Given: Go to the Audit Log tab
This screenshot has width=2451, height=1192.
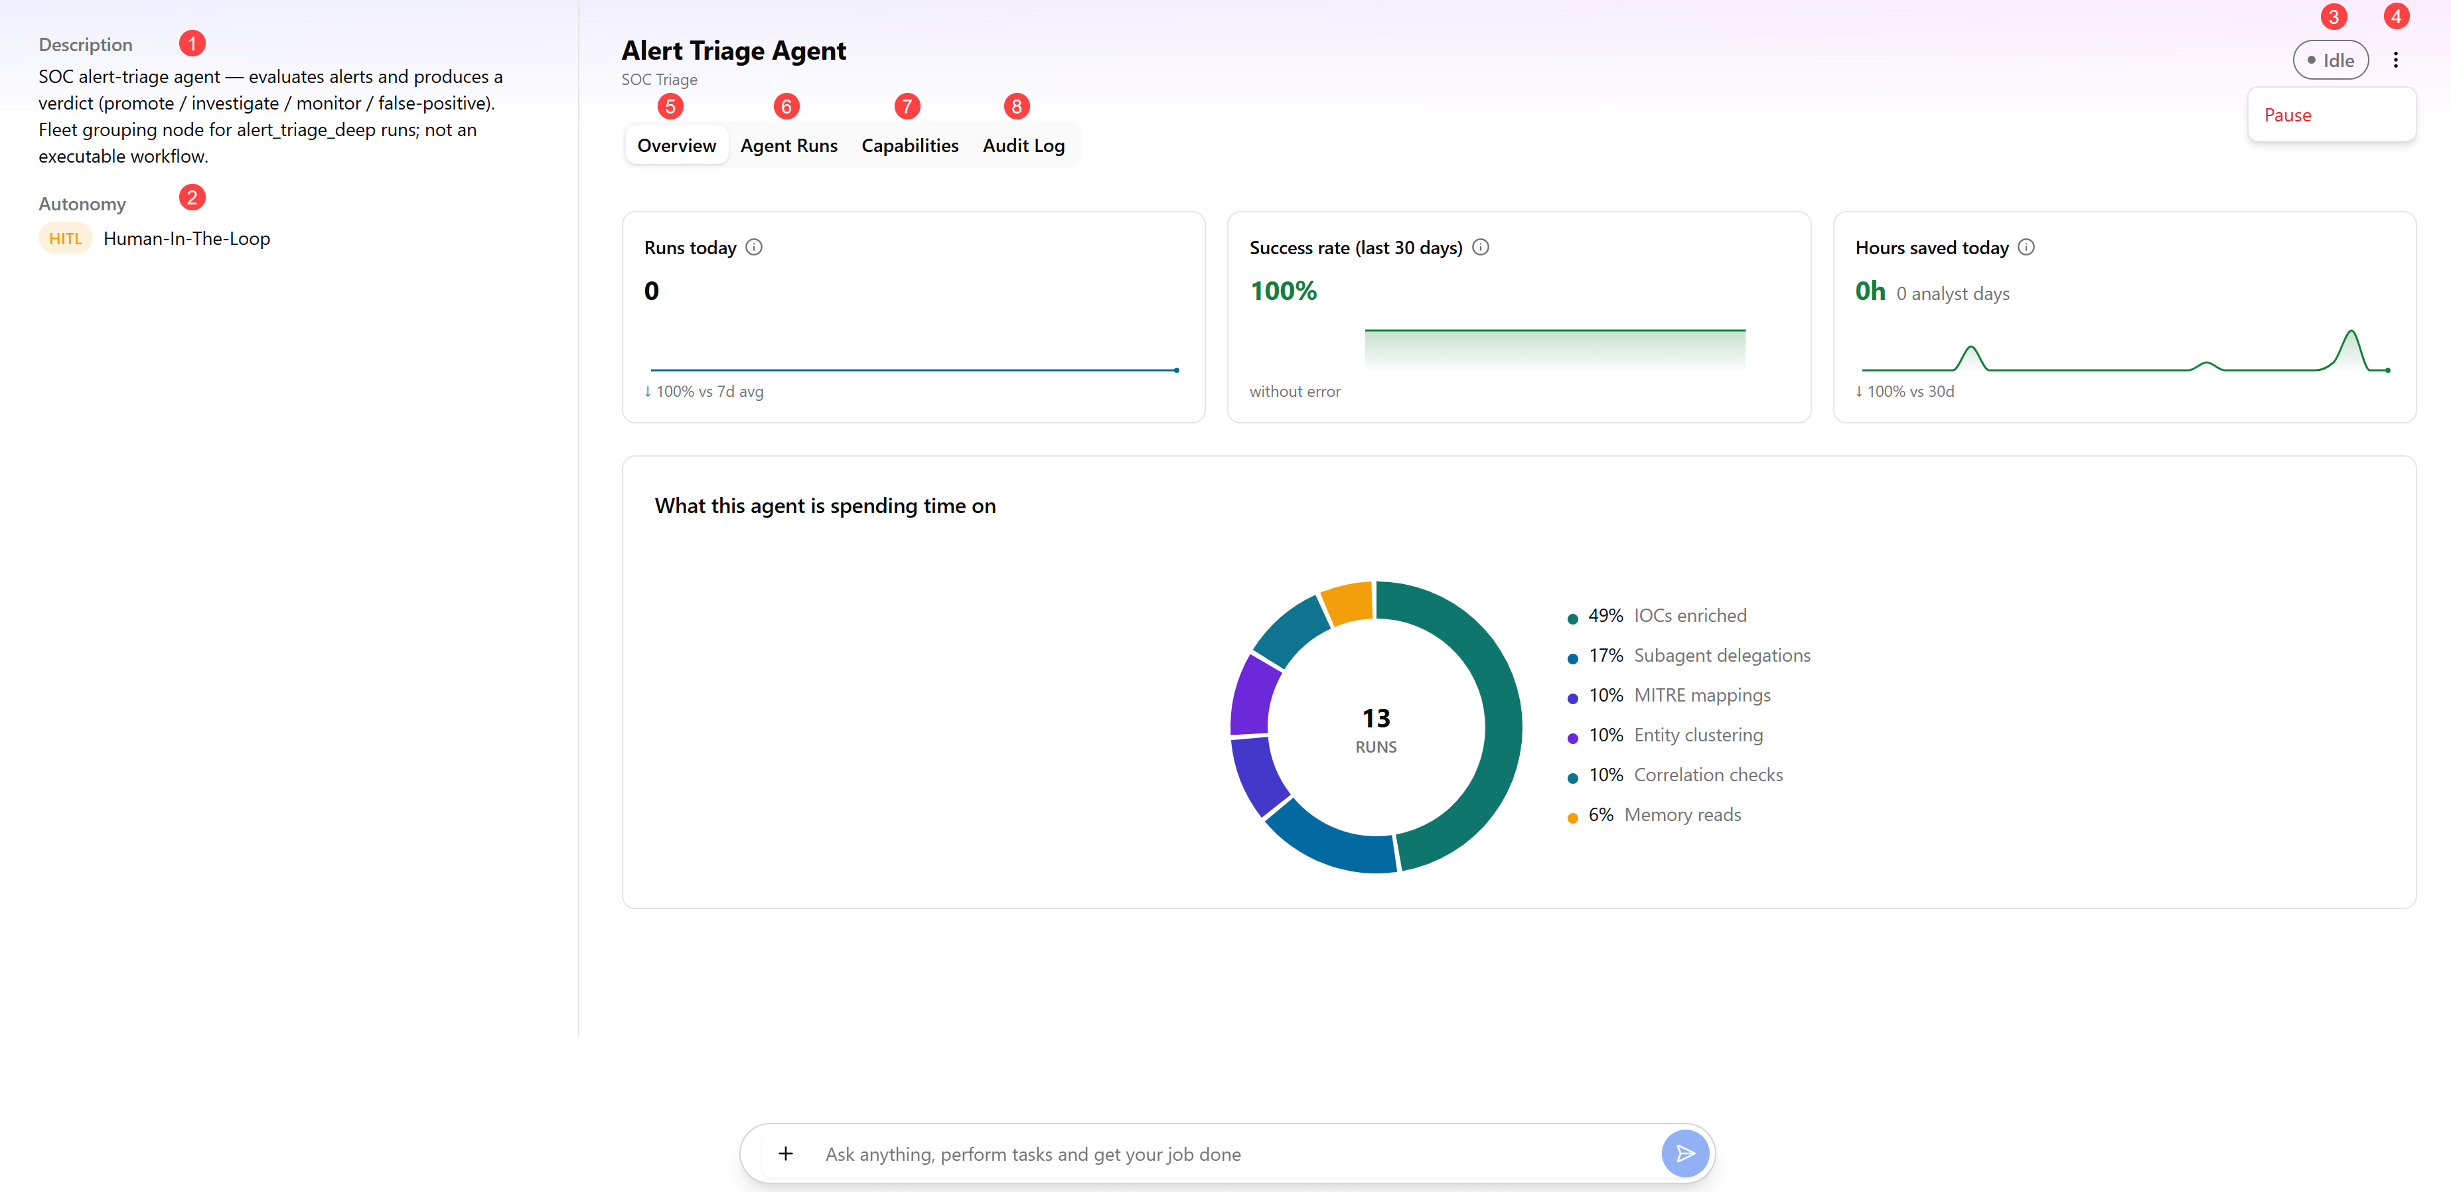Looking at the screenshot, I should coord(1023,145).
